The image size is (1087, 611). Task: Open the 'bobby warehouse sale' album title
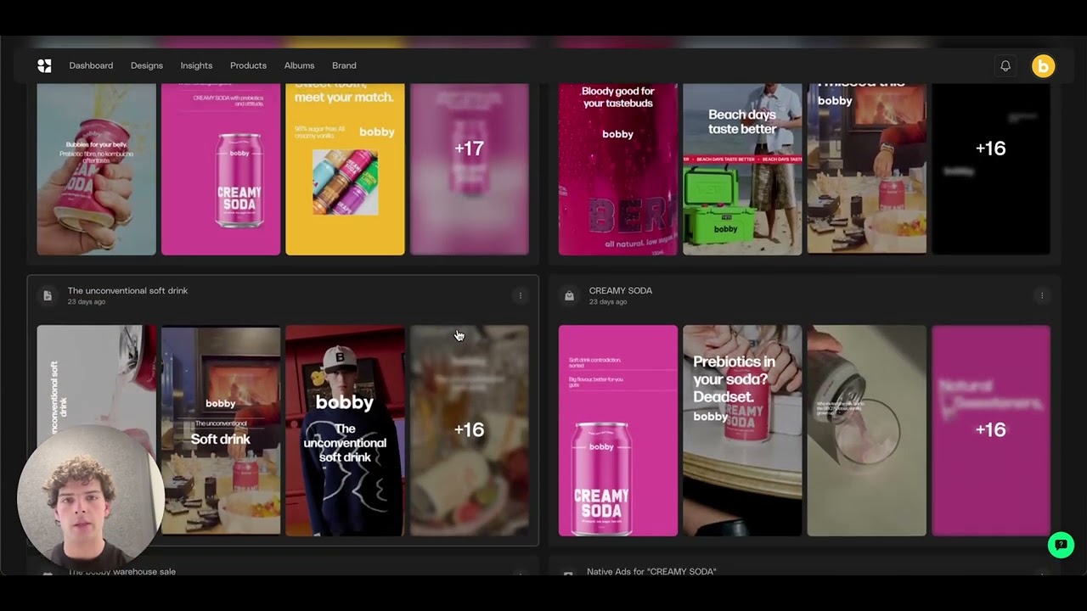[121, 571]
